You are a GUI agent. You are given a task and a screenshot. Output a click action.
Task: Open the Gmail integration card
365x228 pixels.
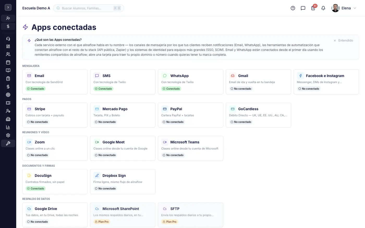pos(258,82)
